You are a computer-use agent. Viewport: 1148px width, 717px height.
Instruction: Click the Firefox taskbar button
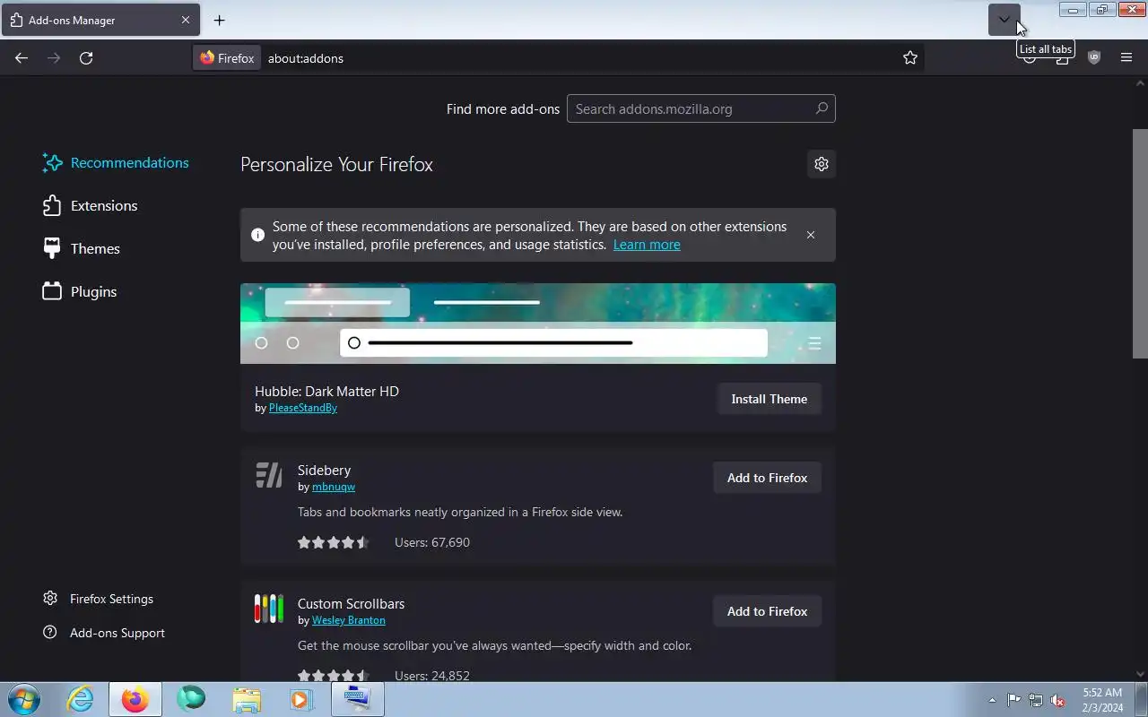(135, 699)
